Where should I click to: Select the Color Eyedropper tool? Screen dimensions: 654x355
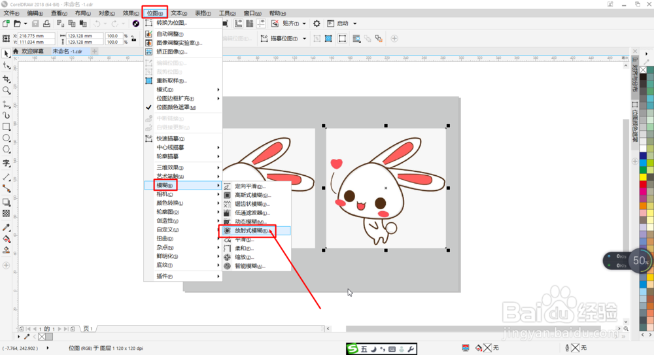tap(7, 228)
